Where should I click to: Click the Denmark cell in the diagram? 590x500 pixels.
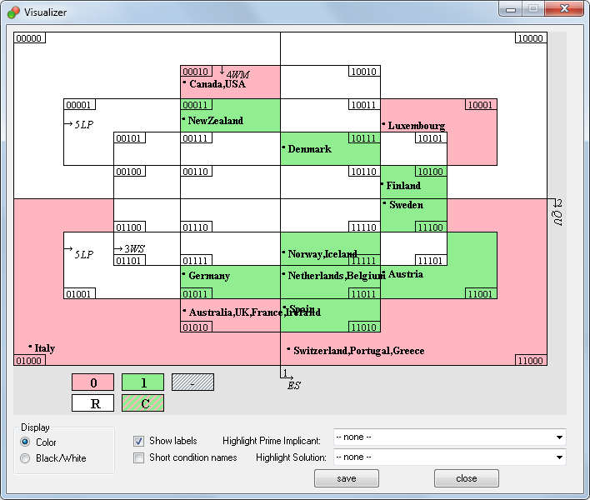click(x=329, y=149)
